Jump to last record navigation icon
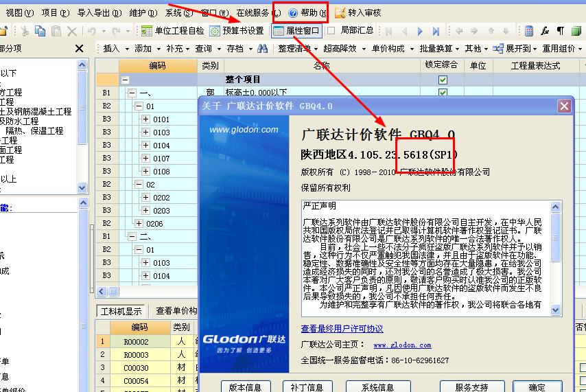 436,32
